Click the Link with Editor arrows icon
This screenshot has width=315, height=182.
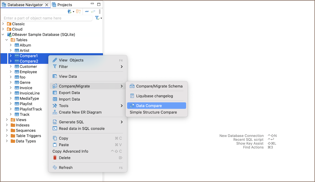[93, 12]
